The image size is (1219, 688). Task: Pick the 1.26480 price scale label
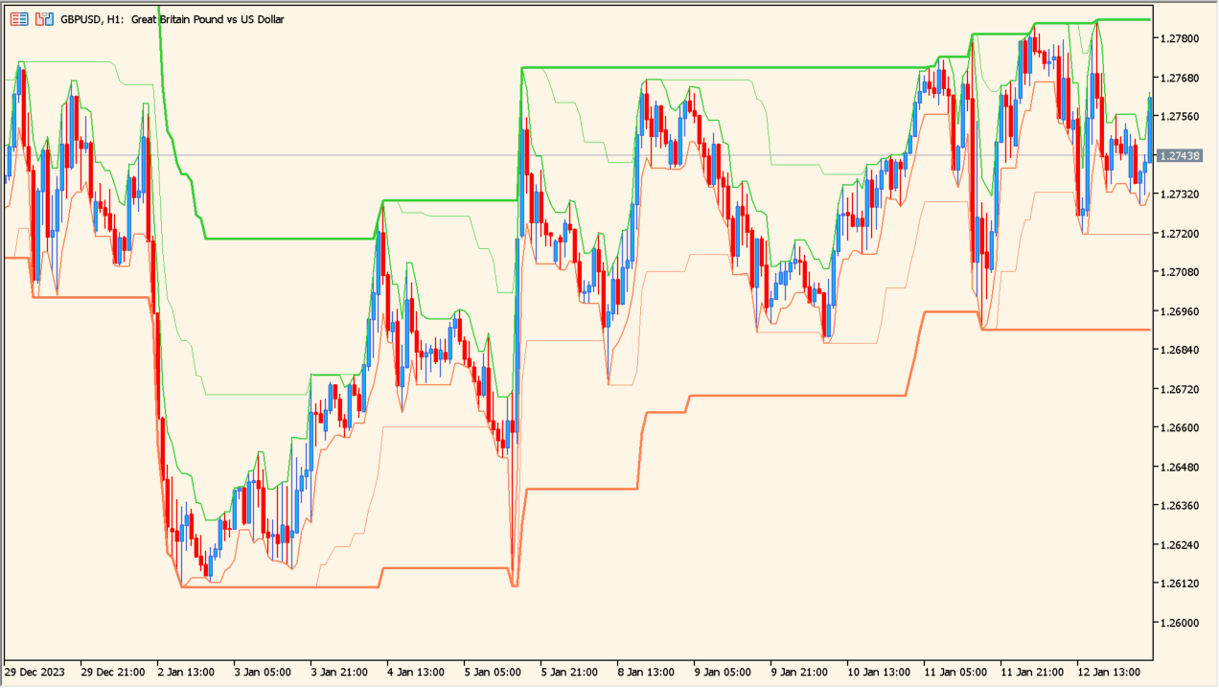pos(1180,467)
